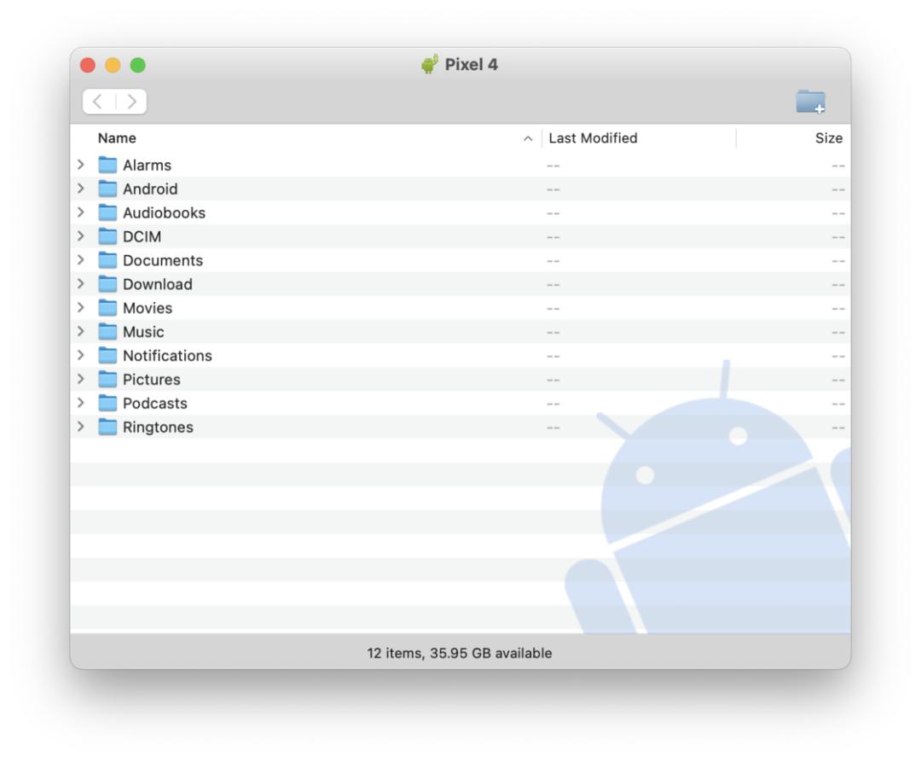Click the Android folder icon
This screenshot has width=921, height=762.
107,189
